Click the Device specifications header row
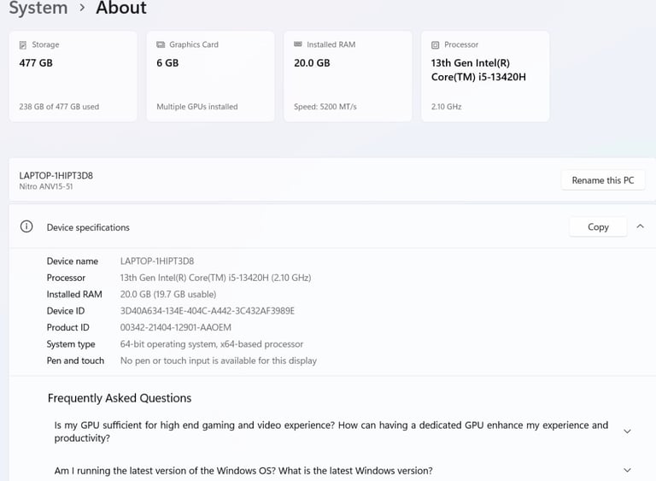 [x=332, y=226]
